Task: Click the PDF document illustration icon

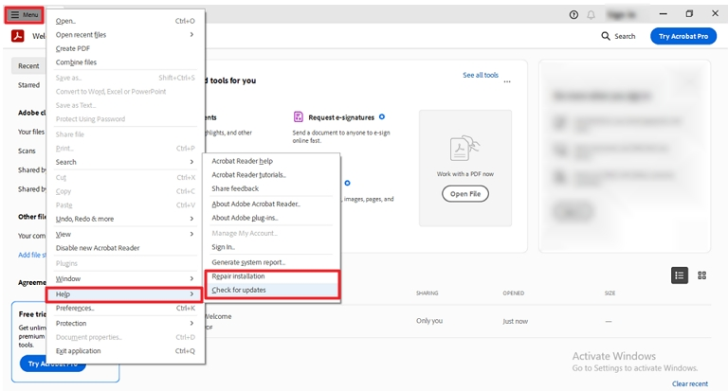Action: [464, 149]
